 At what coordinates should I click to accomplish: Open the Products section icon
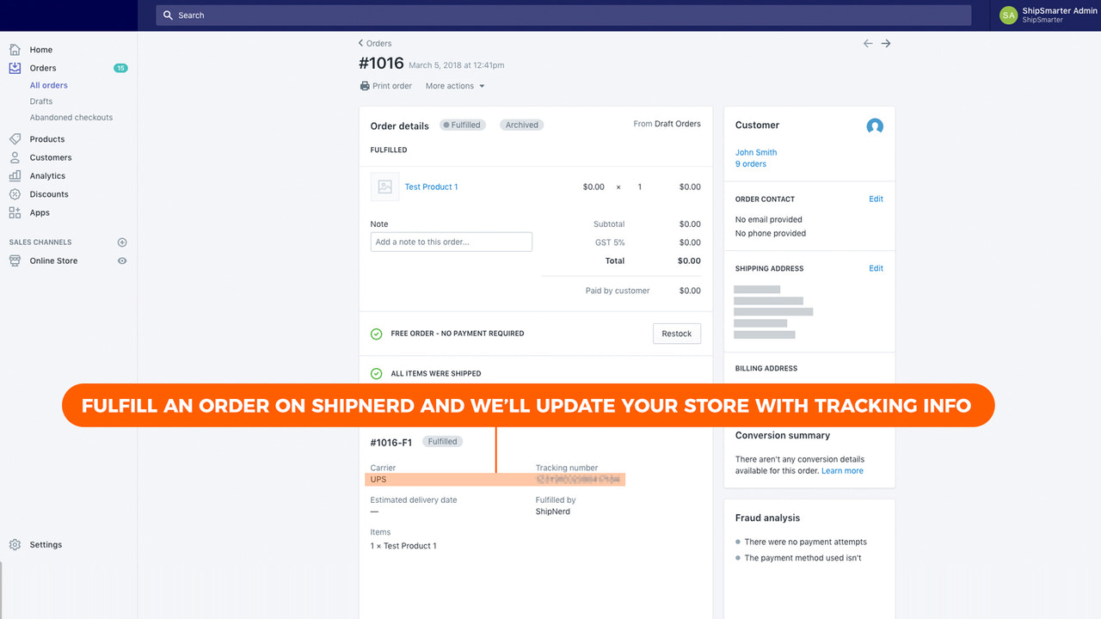click(16, 138)
